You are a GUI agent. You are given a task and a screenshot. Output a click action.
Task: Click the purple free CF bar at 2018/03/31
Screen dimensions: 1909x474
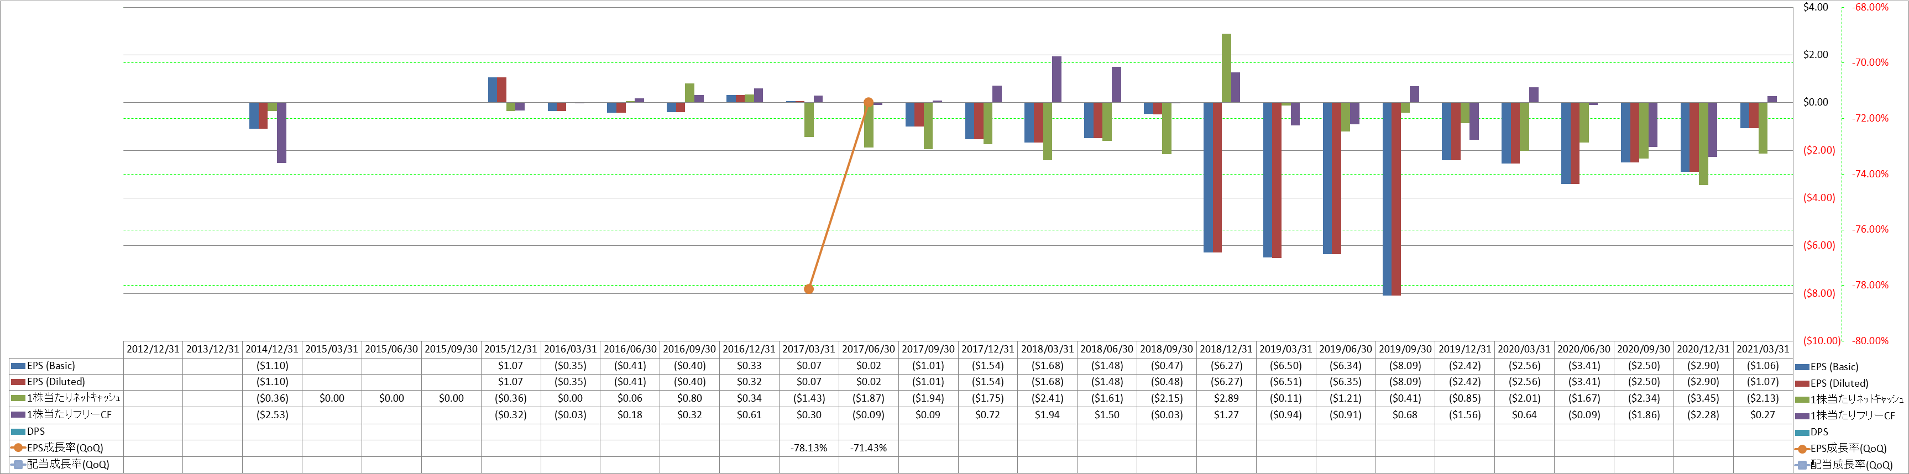point(1057,79)
